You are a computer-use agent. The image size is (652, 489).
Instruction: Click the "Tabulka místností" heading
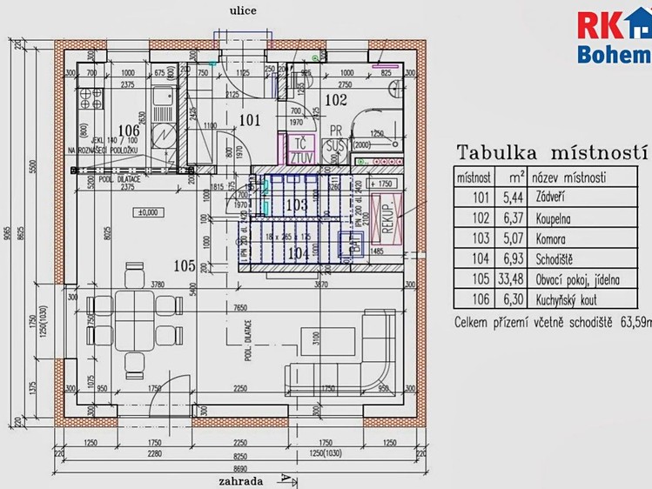coord(553,152)
